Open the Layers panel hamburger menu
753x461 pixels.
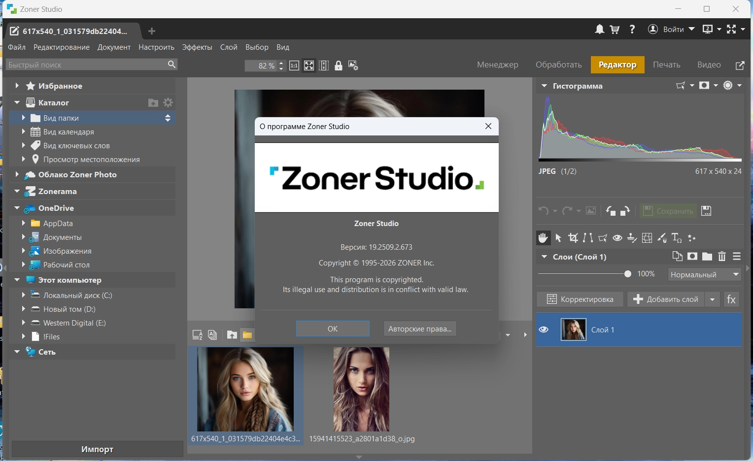[x=737, y=256]
